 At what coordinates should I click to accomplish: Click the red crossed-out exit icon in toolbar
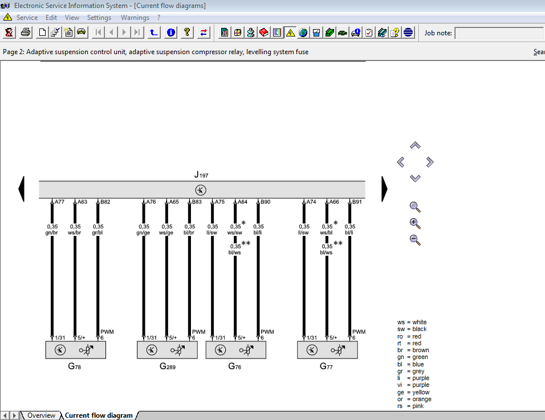pyautogui.click(x=9, y=32)
